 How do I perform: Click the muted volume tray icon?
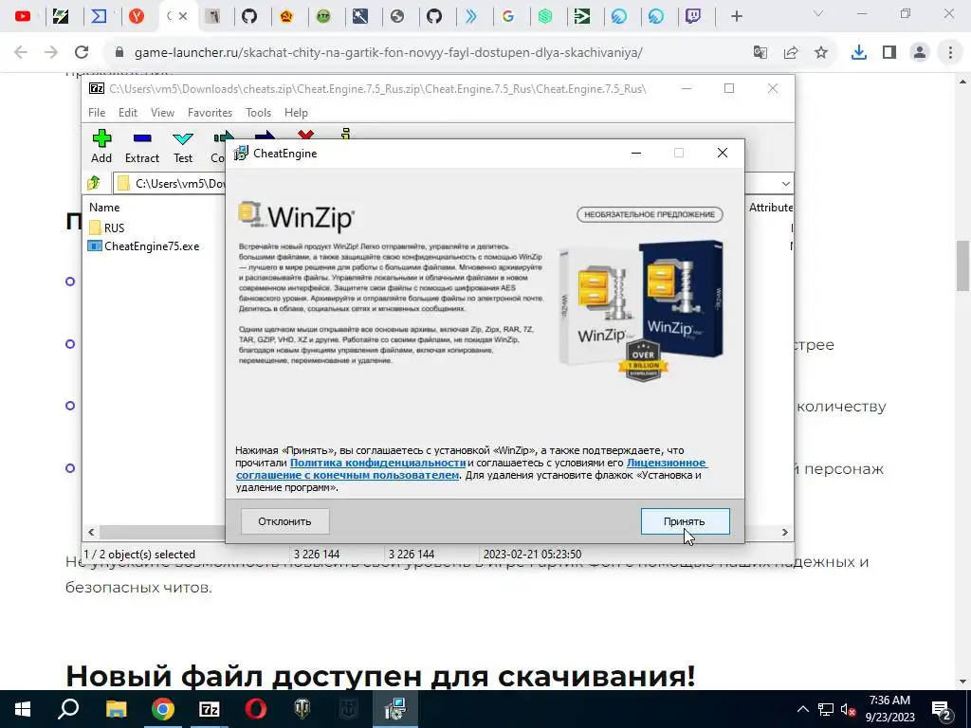pyautogui.click(x=848, y=709)
